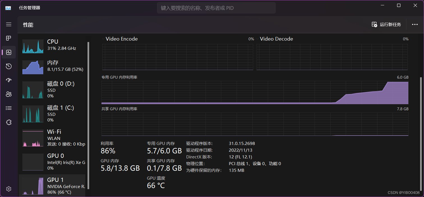Go to the Processes page icon
This screenshot has width=424, height=197.
[9, 38]
